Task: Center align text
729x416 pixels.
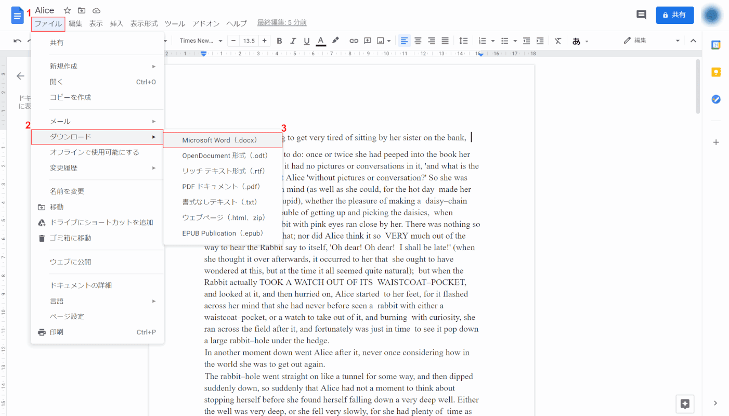Action: 418,41
